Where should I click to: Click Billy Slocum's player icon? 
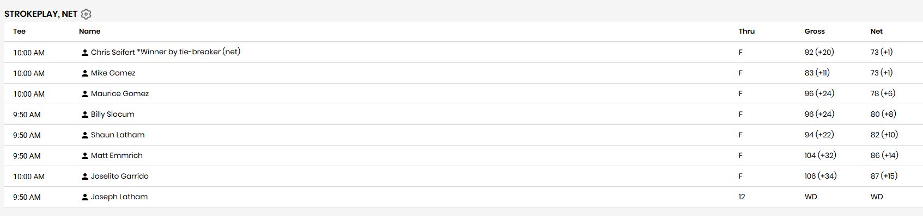click(x=85, y=115)
